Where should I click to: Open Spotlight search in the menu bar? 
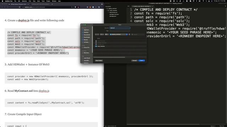point(206,1)
